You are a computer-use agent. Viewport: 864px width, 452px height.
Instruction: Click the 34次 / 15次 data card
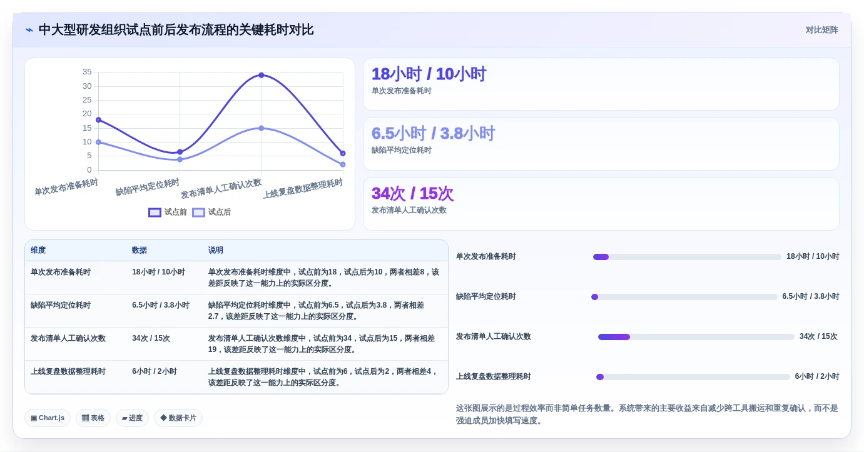click(601, 204)
